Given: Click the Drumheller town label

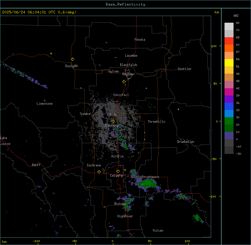Looking at the screenshot, I should [x=186, y=142].
